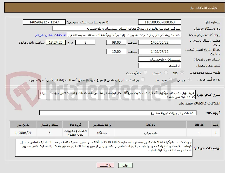Click the need date cell 1405/06/24
The image size is (225, 173).
click(23, 133)
